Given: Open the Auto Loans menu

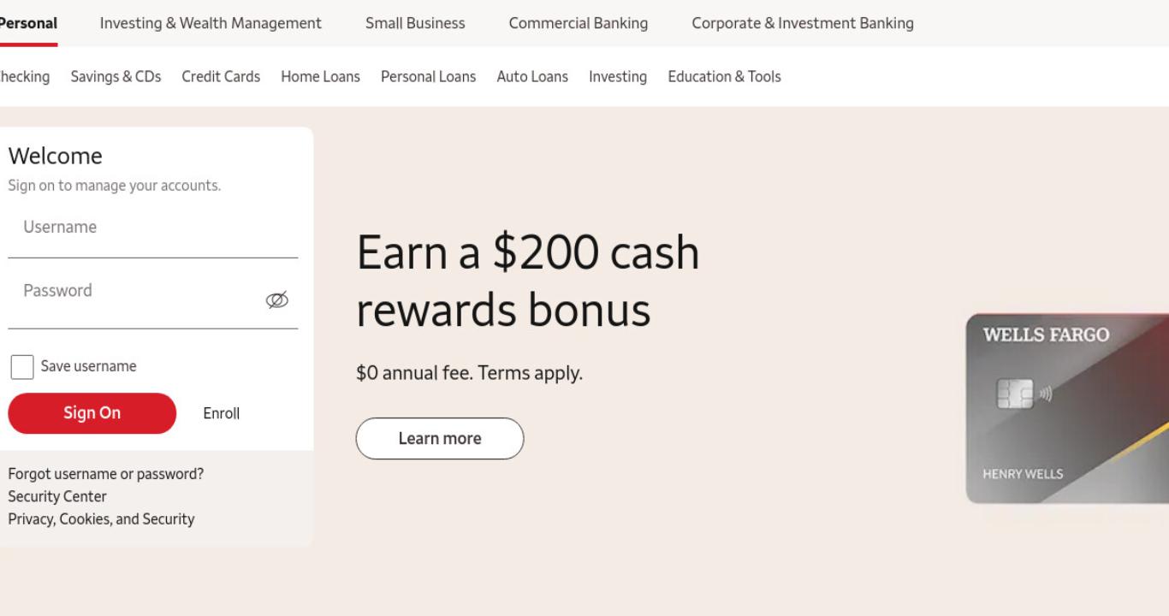Looking at the screenshot, I should point(532,76).
